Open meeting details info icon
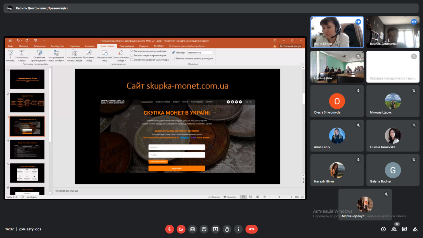423x238 pixels. [x=383, y=229]
